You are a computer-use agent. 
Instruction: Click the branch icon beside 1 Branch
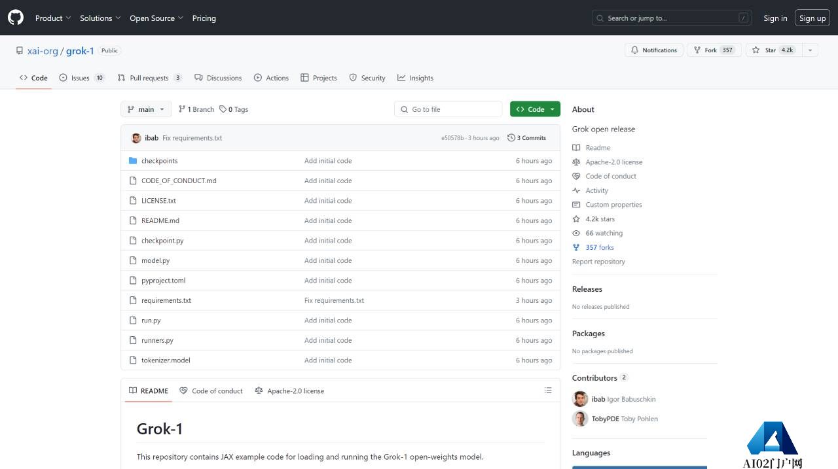point(182,109)
